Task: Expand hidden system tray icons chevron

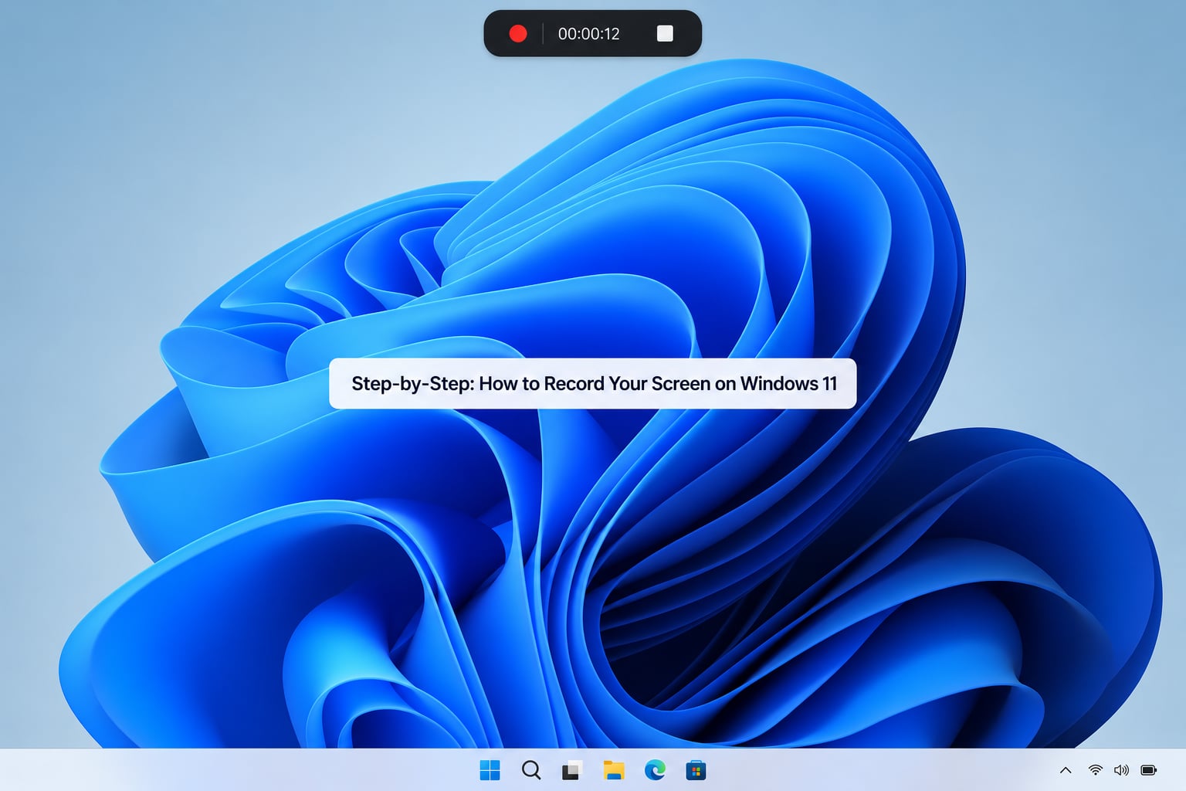Action: click(x=1066, y=770)
